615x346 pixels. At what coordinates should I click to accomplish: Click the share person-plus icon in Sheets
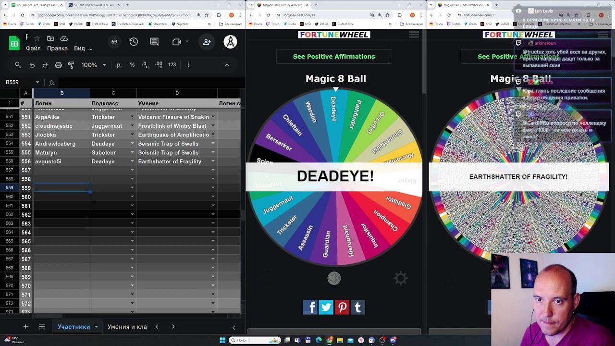click(x=207, y=42)
